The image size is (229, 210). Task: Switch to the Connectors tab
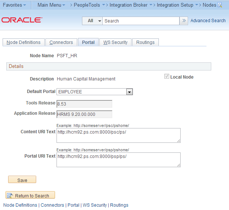[x=61, y=42]
